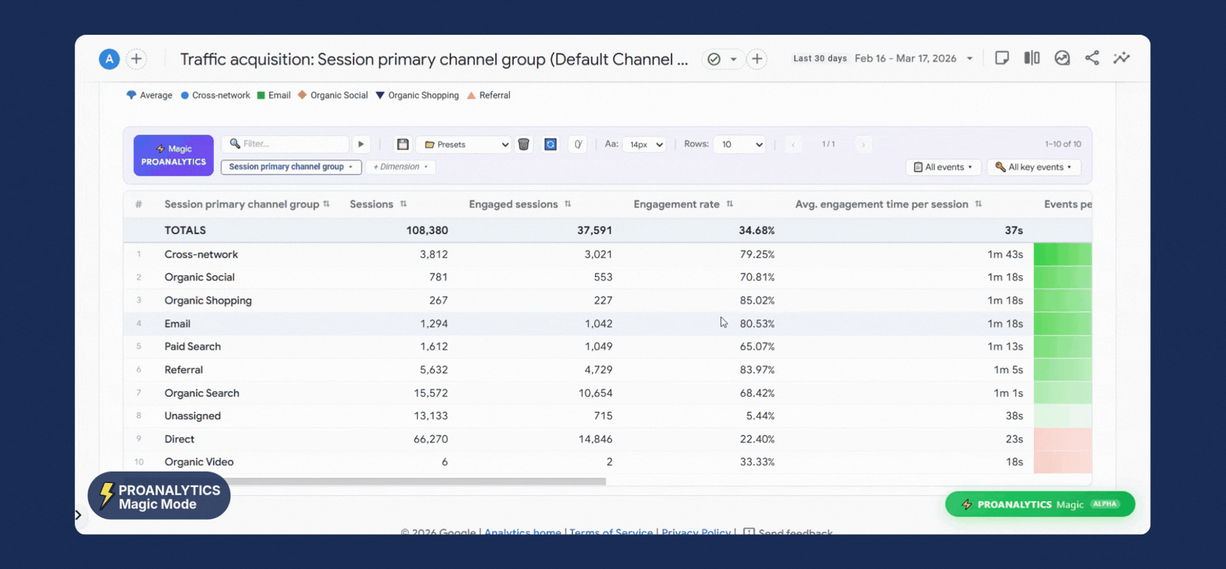
Task: Select the Organic Video row label
Action: tap(199, 462)
